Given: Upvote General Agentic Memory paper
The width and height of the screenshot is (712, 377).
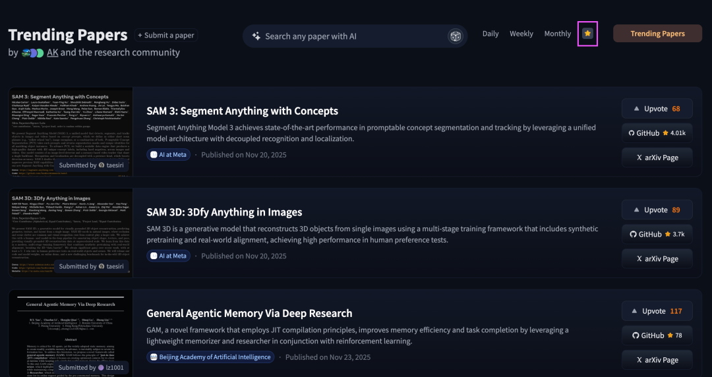Looking at the screenshot, I should [657, 311].
